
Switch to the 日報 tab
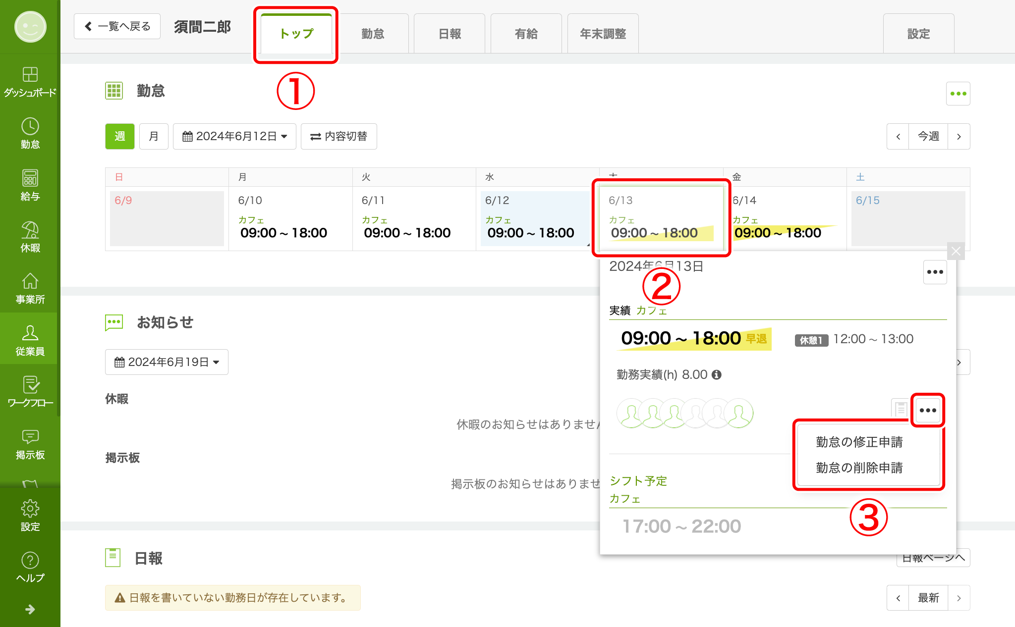449,34
